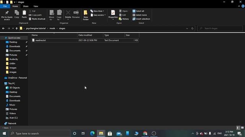This screenshot has width=245, height=137.
Task: Open the New item dropdown
Action: click(97, 11)
